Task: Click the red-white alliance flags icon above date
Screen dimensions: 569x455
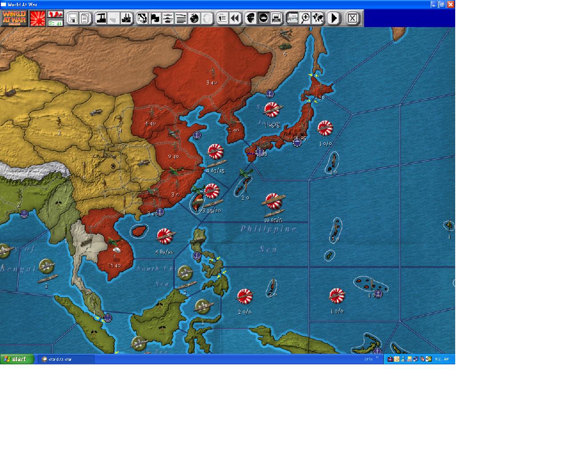Action: [55, 15]
